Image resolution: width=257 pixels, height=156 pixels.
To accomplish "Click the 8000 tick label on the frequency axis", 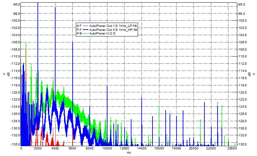I will click(90, 148).
